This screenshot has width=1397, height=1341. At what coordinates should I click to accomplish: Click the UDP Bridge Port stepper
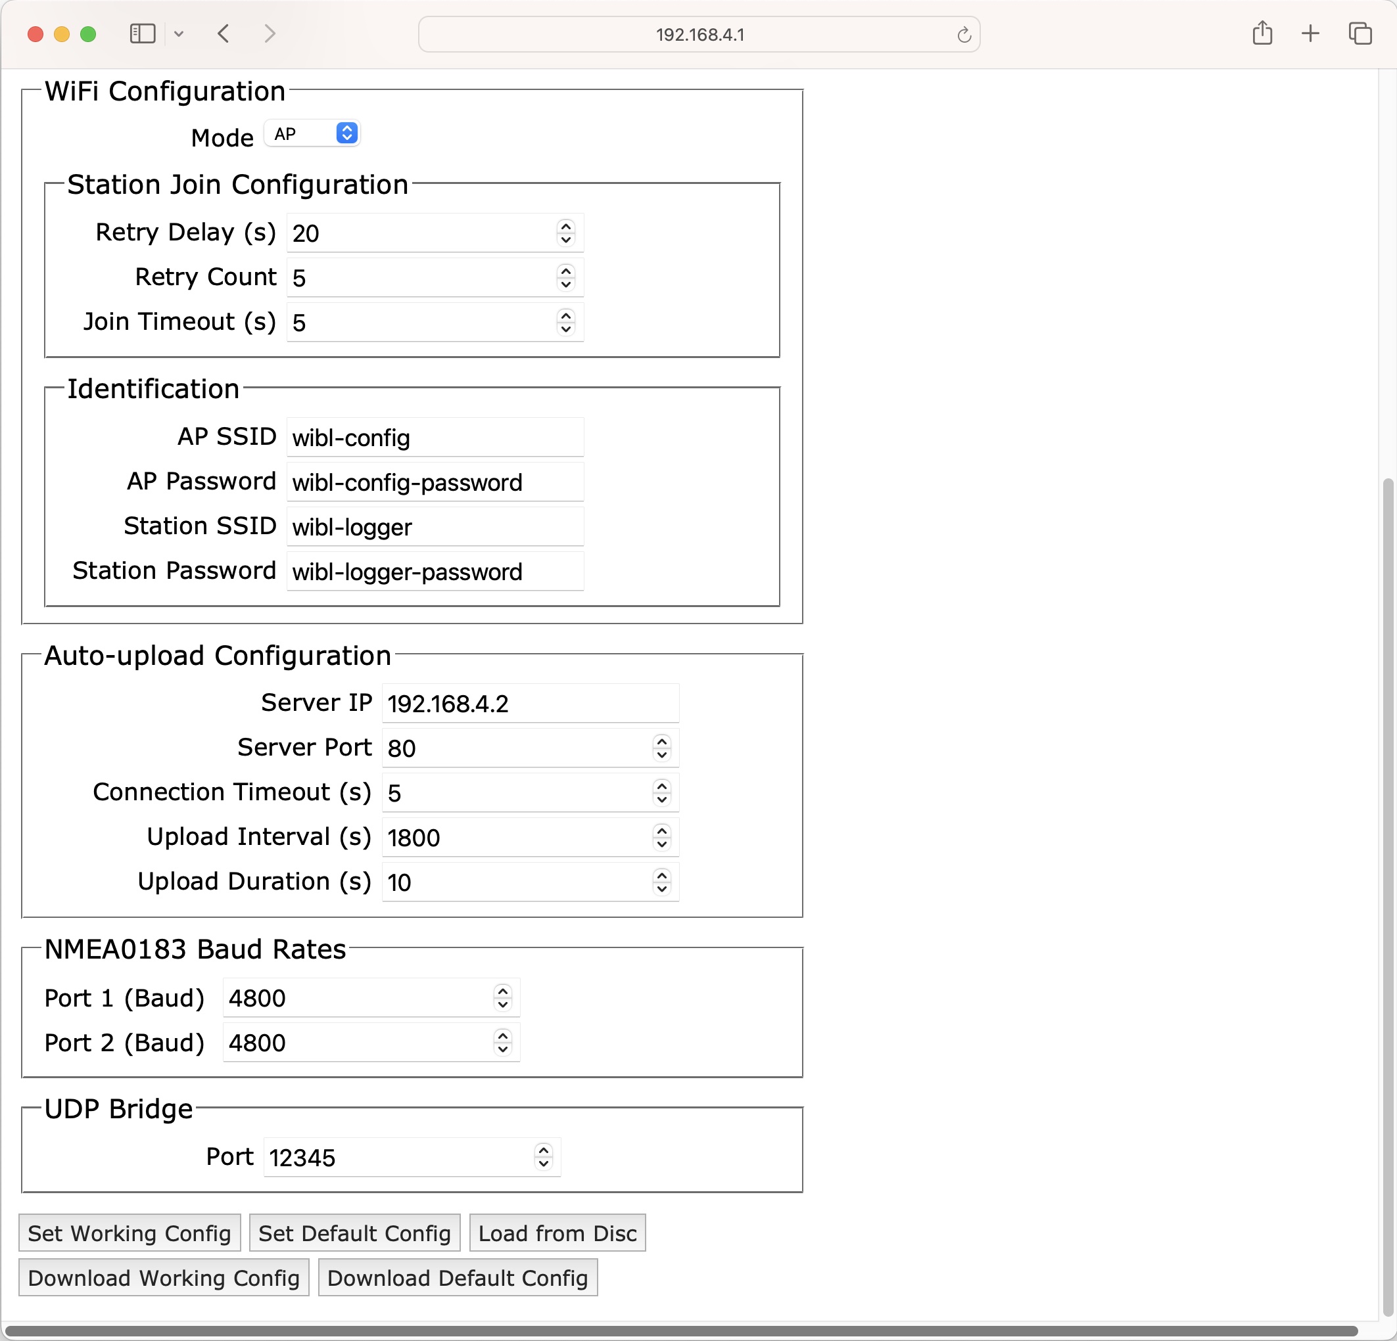click(x=544, y=1156)
